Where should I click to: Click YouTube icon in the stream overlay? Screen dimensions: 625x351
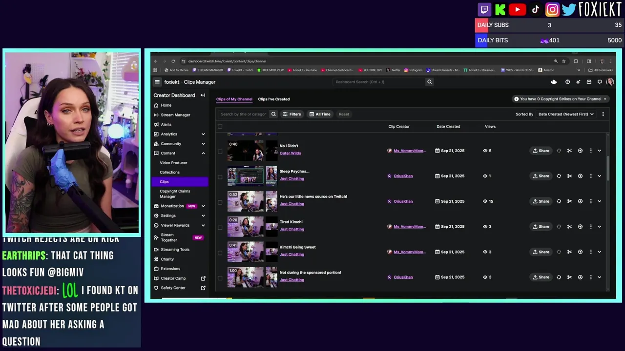pyautogui.click(x=517, y=9)
